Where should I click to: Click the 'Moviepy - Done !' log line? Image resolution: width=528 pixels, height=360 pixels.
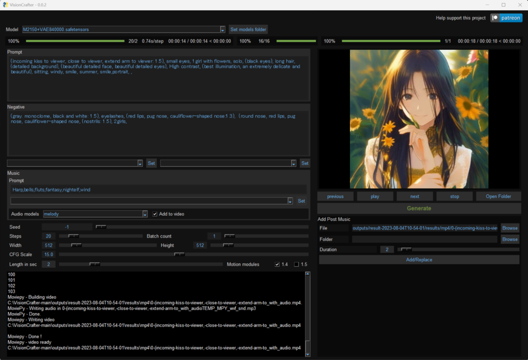pos(25,337)
